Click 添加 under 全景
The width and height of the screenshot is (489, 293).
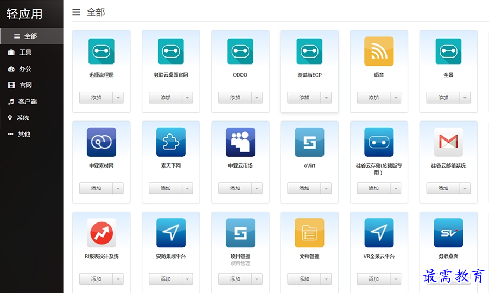click(443, 98)
